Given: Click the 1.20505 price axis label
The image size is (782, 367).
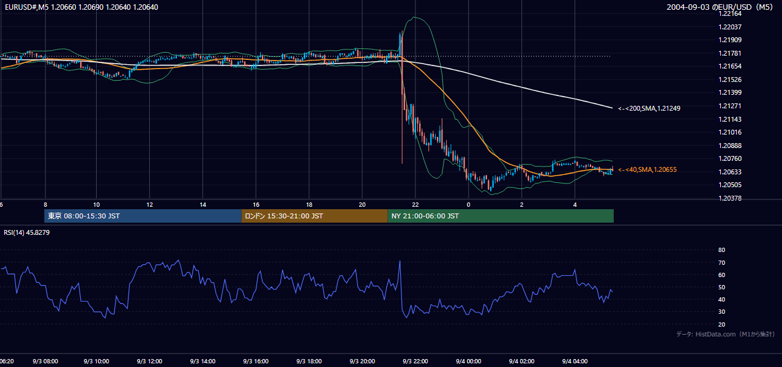Looking at the screenshot, I should [x=729, y=185].
